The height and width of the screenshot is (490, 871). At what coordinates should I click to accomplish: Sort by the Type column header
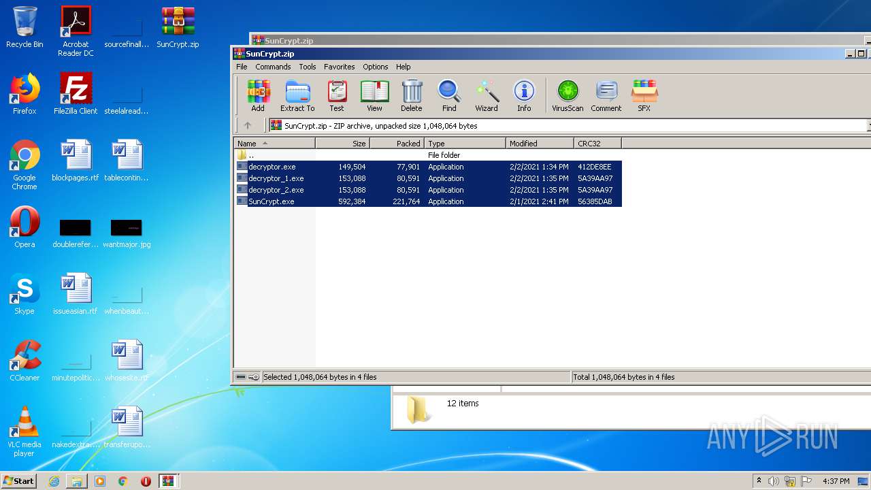click(465, 144)
